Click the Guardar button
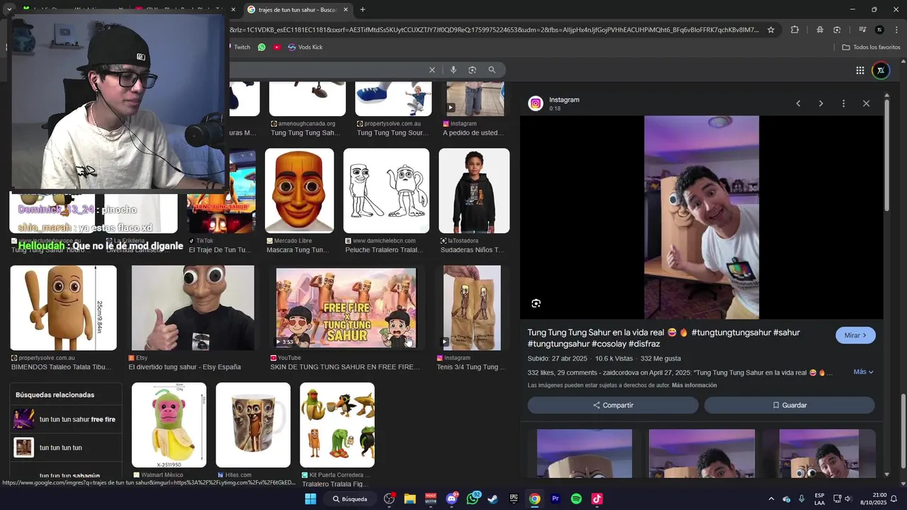This screenshot has width=907, height=510. click(x=789, y=405)
